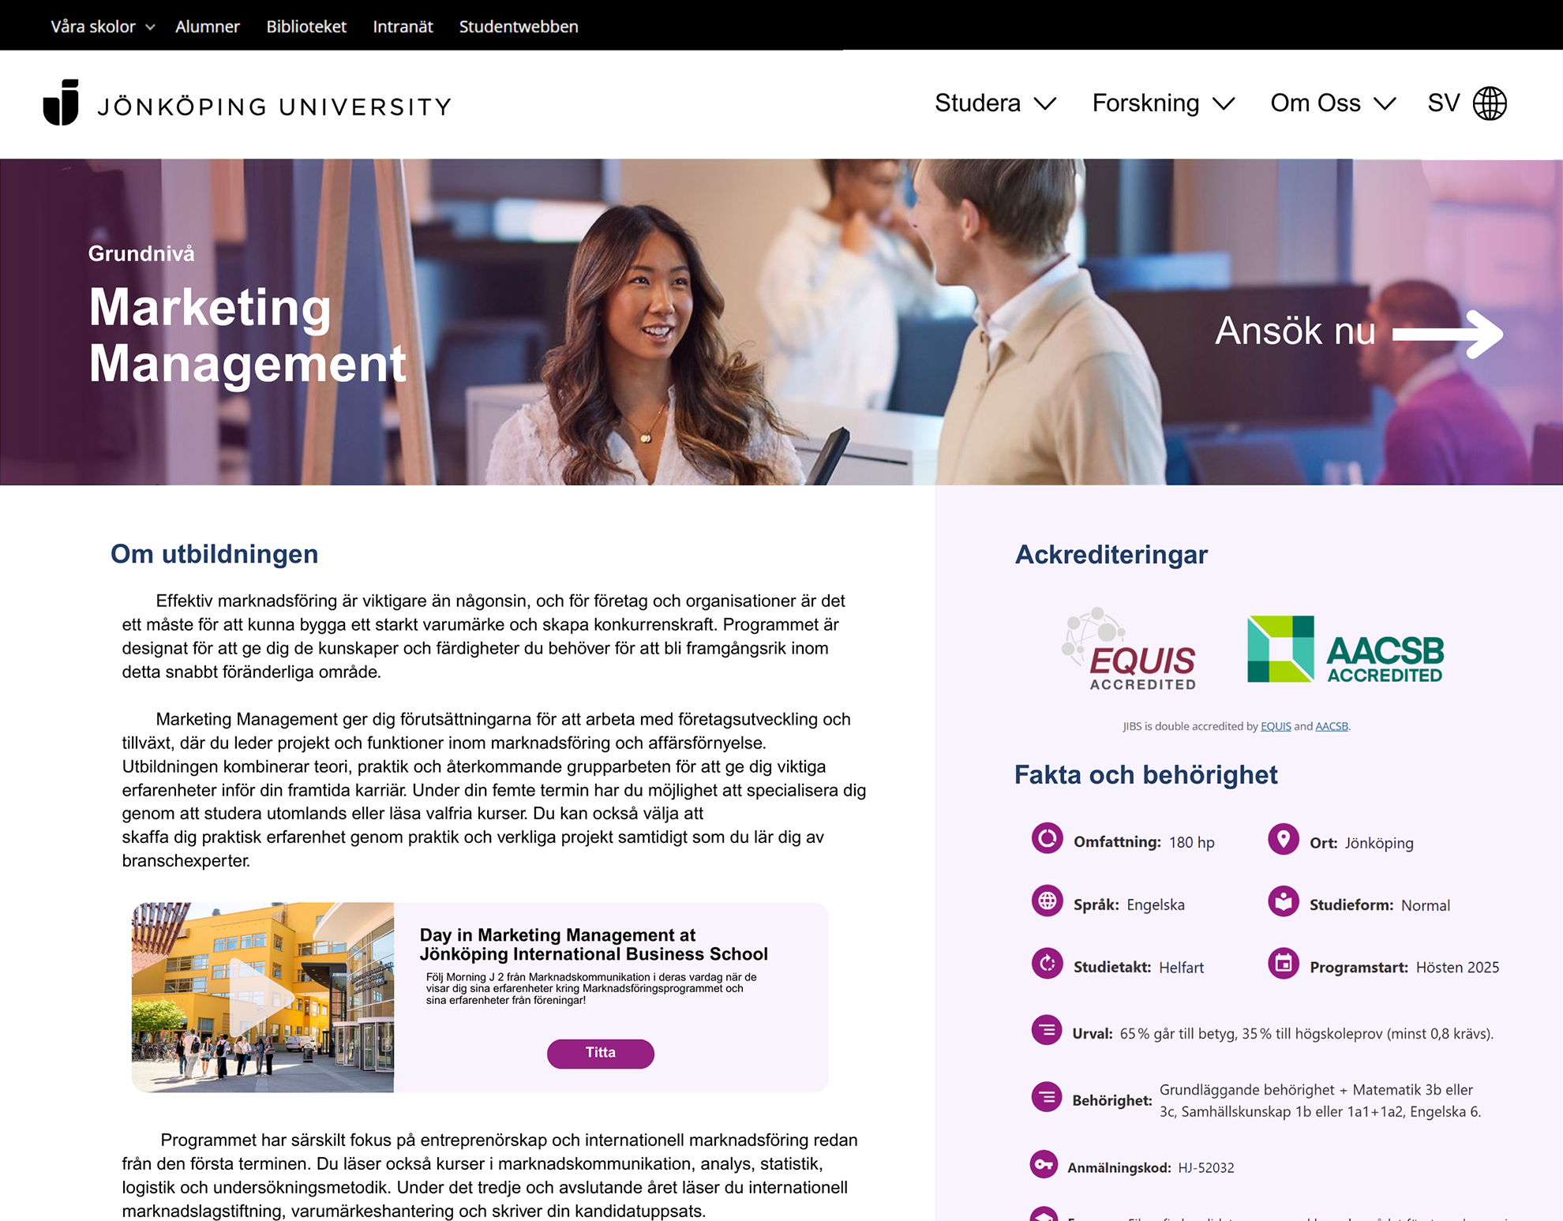Play the campus video thumbnail

click(263, 998)
